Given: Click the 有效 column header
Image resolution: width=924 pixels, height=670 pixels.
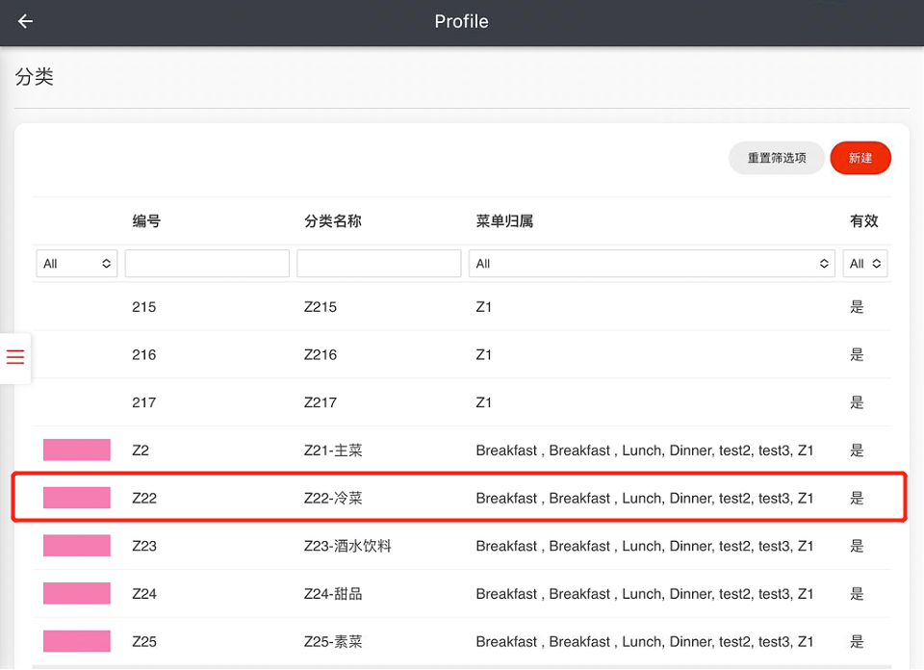Looking at the screenshot, I should click(x=864, y=221).
